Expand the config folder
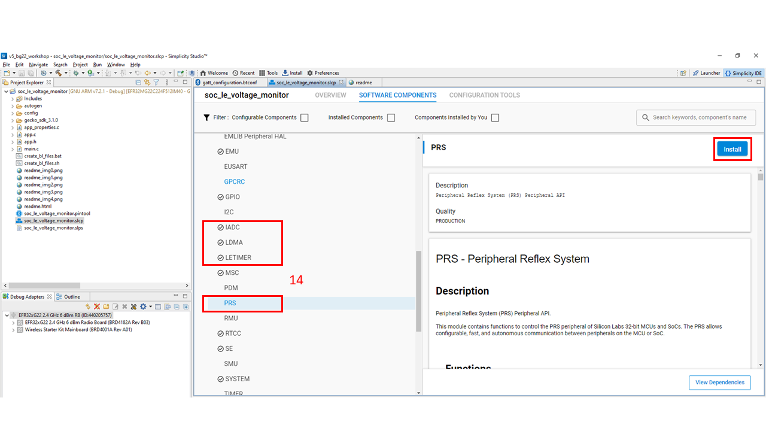 [13, 113]
